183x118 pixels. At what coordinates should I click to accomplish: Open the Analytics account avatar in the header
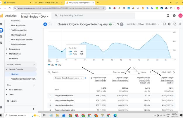pyautogui.click(x=180, y=16)
